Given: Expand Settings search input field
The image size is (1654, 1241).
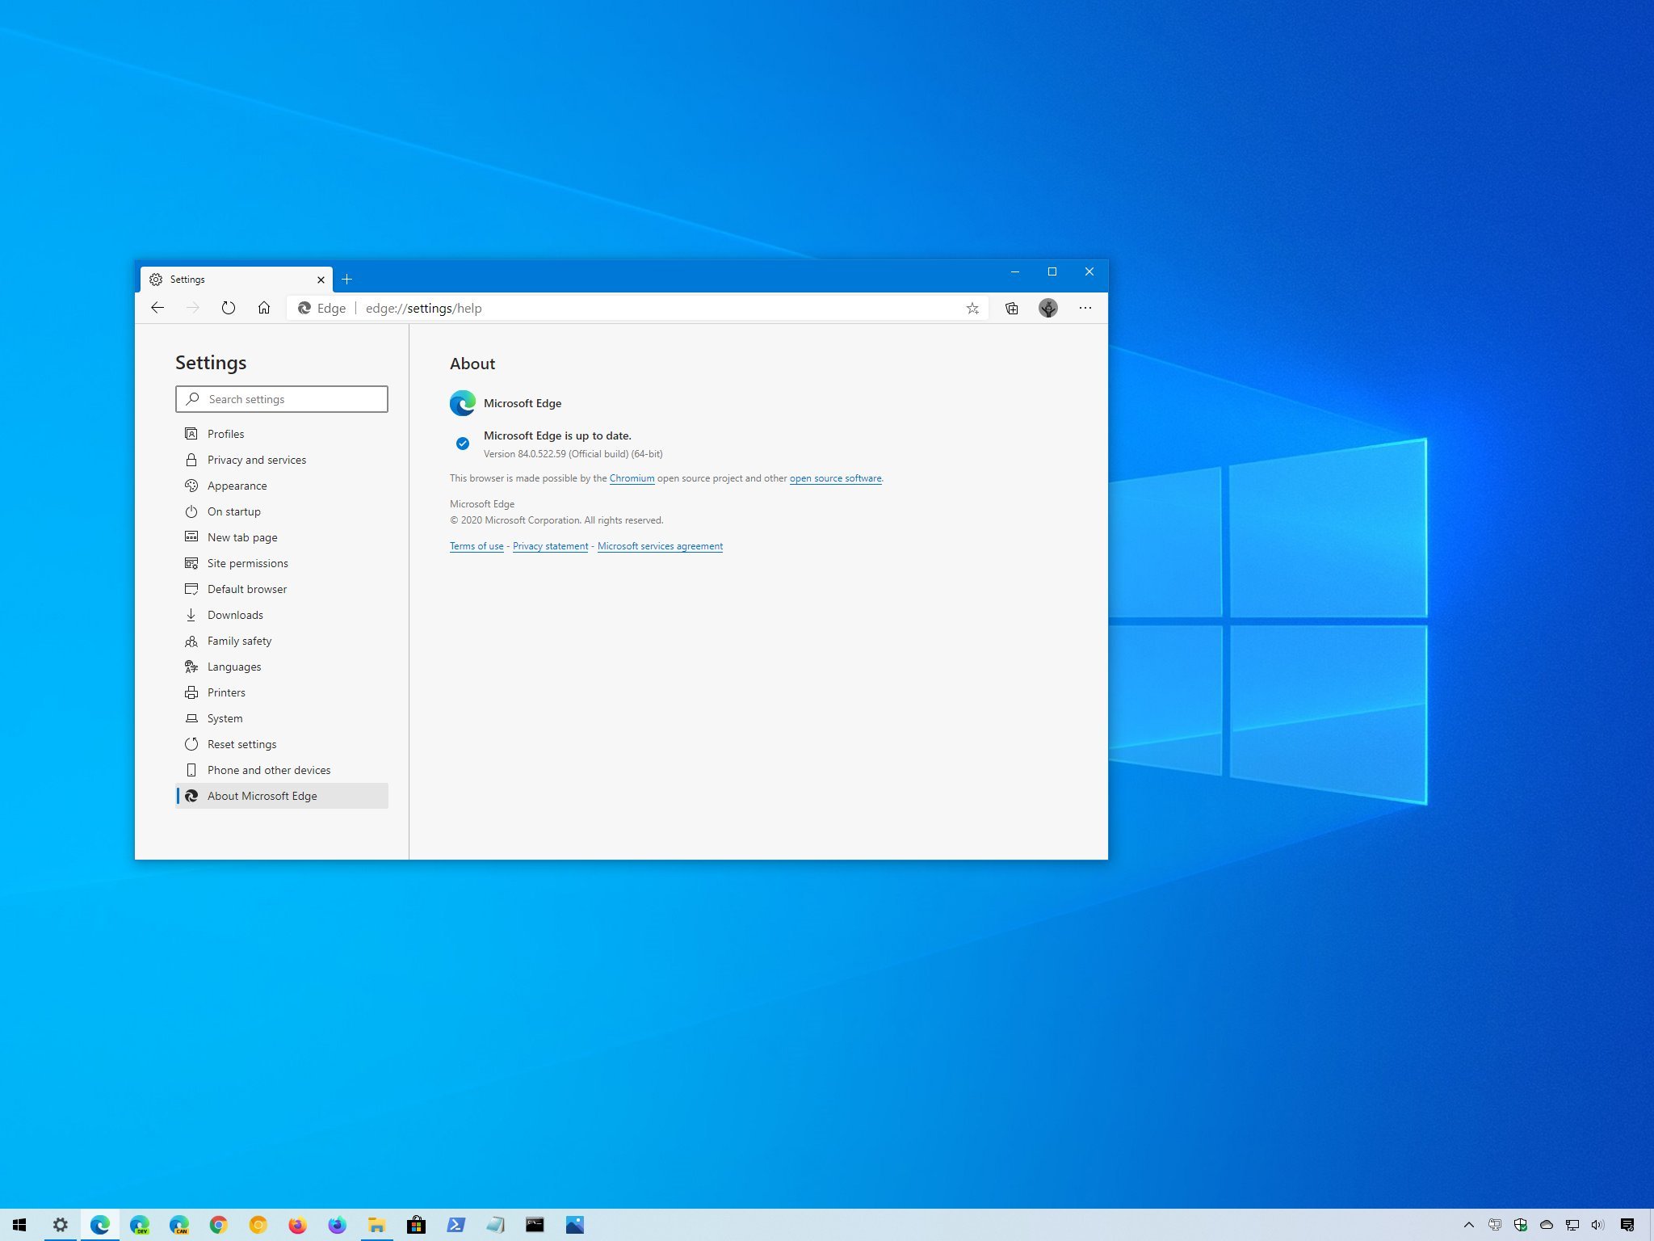Looking at the screenshot, I should pos(283,399).
